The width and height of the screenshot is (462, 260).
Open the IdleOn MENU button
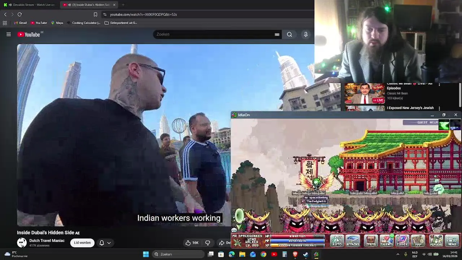(x=452, y=240)
